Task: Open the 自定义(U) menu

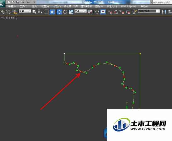Action: 112,7
